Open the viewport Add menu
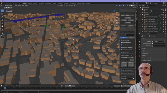 point(23,5)
